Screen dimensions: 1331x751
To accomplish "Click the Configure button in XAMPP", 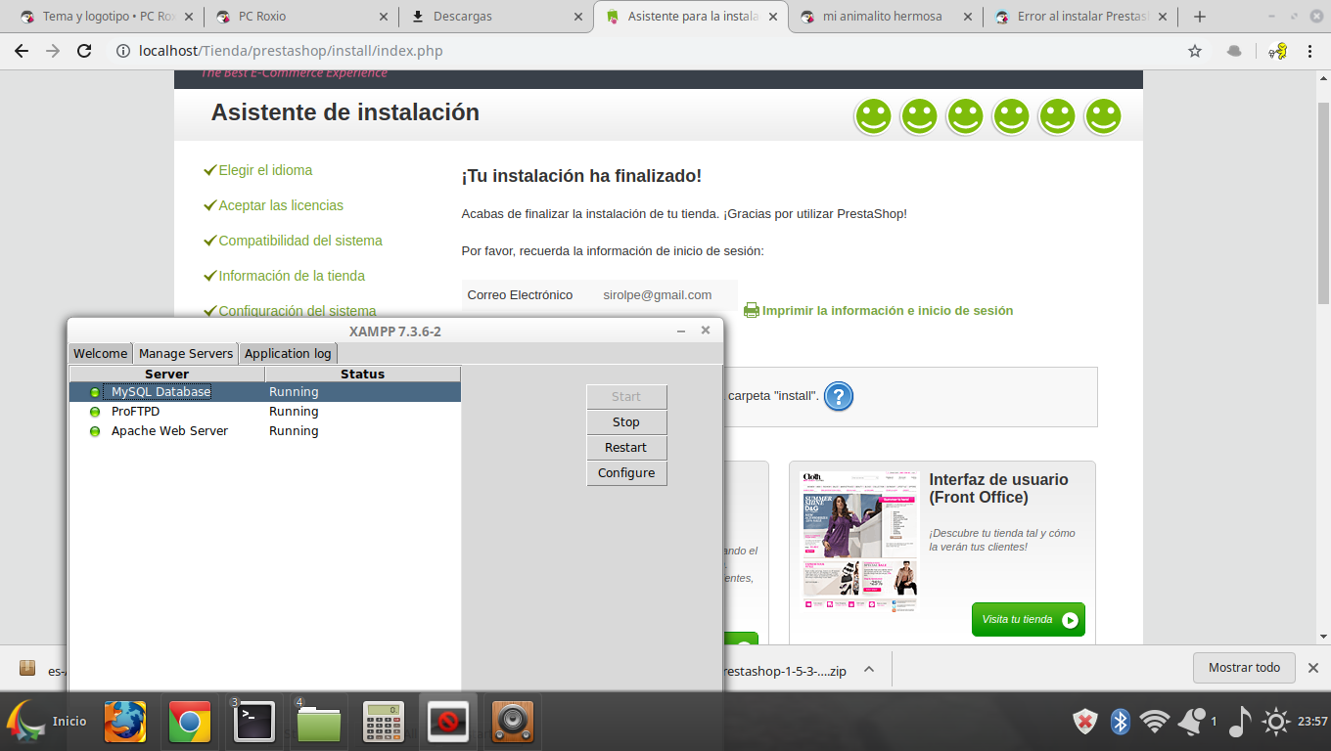I will (x=626, y=473).
